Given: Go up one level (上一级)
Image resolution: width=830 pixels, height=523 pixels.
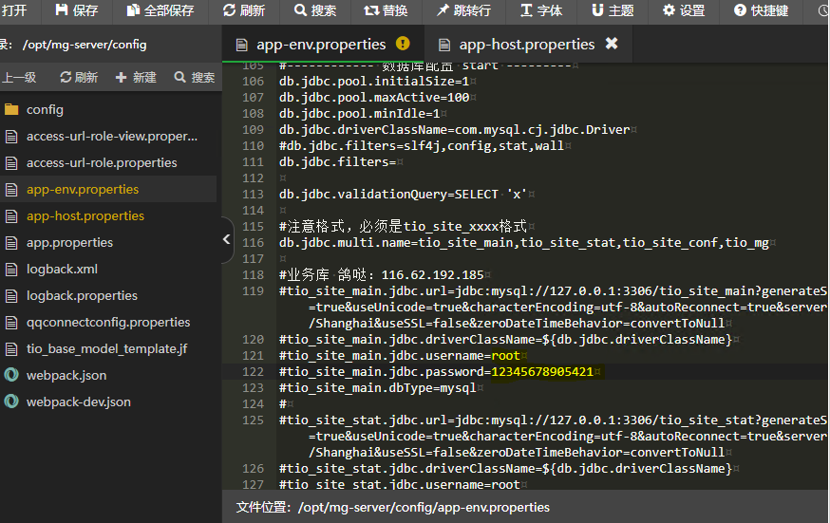Looking at the screenshot, I should pyautogui.click(x=19, y=77).
